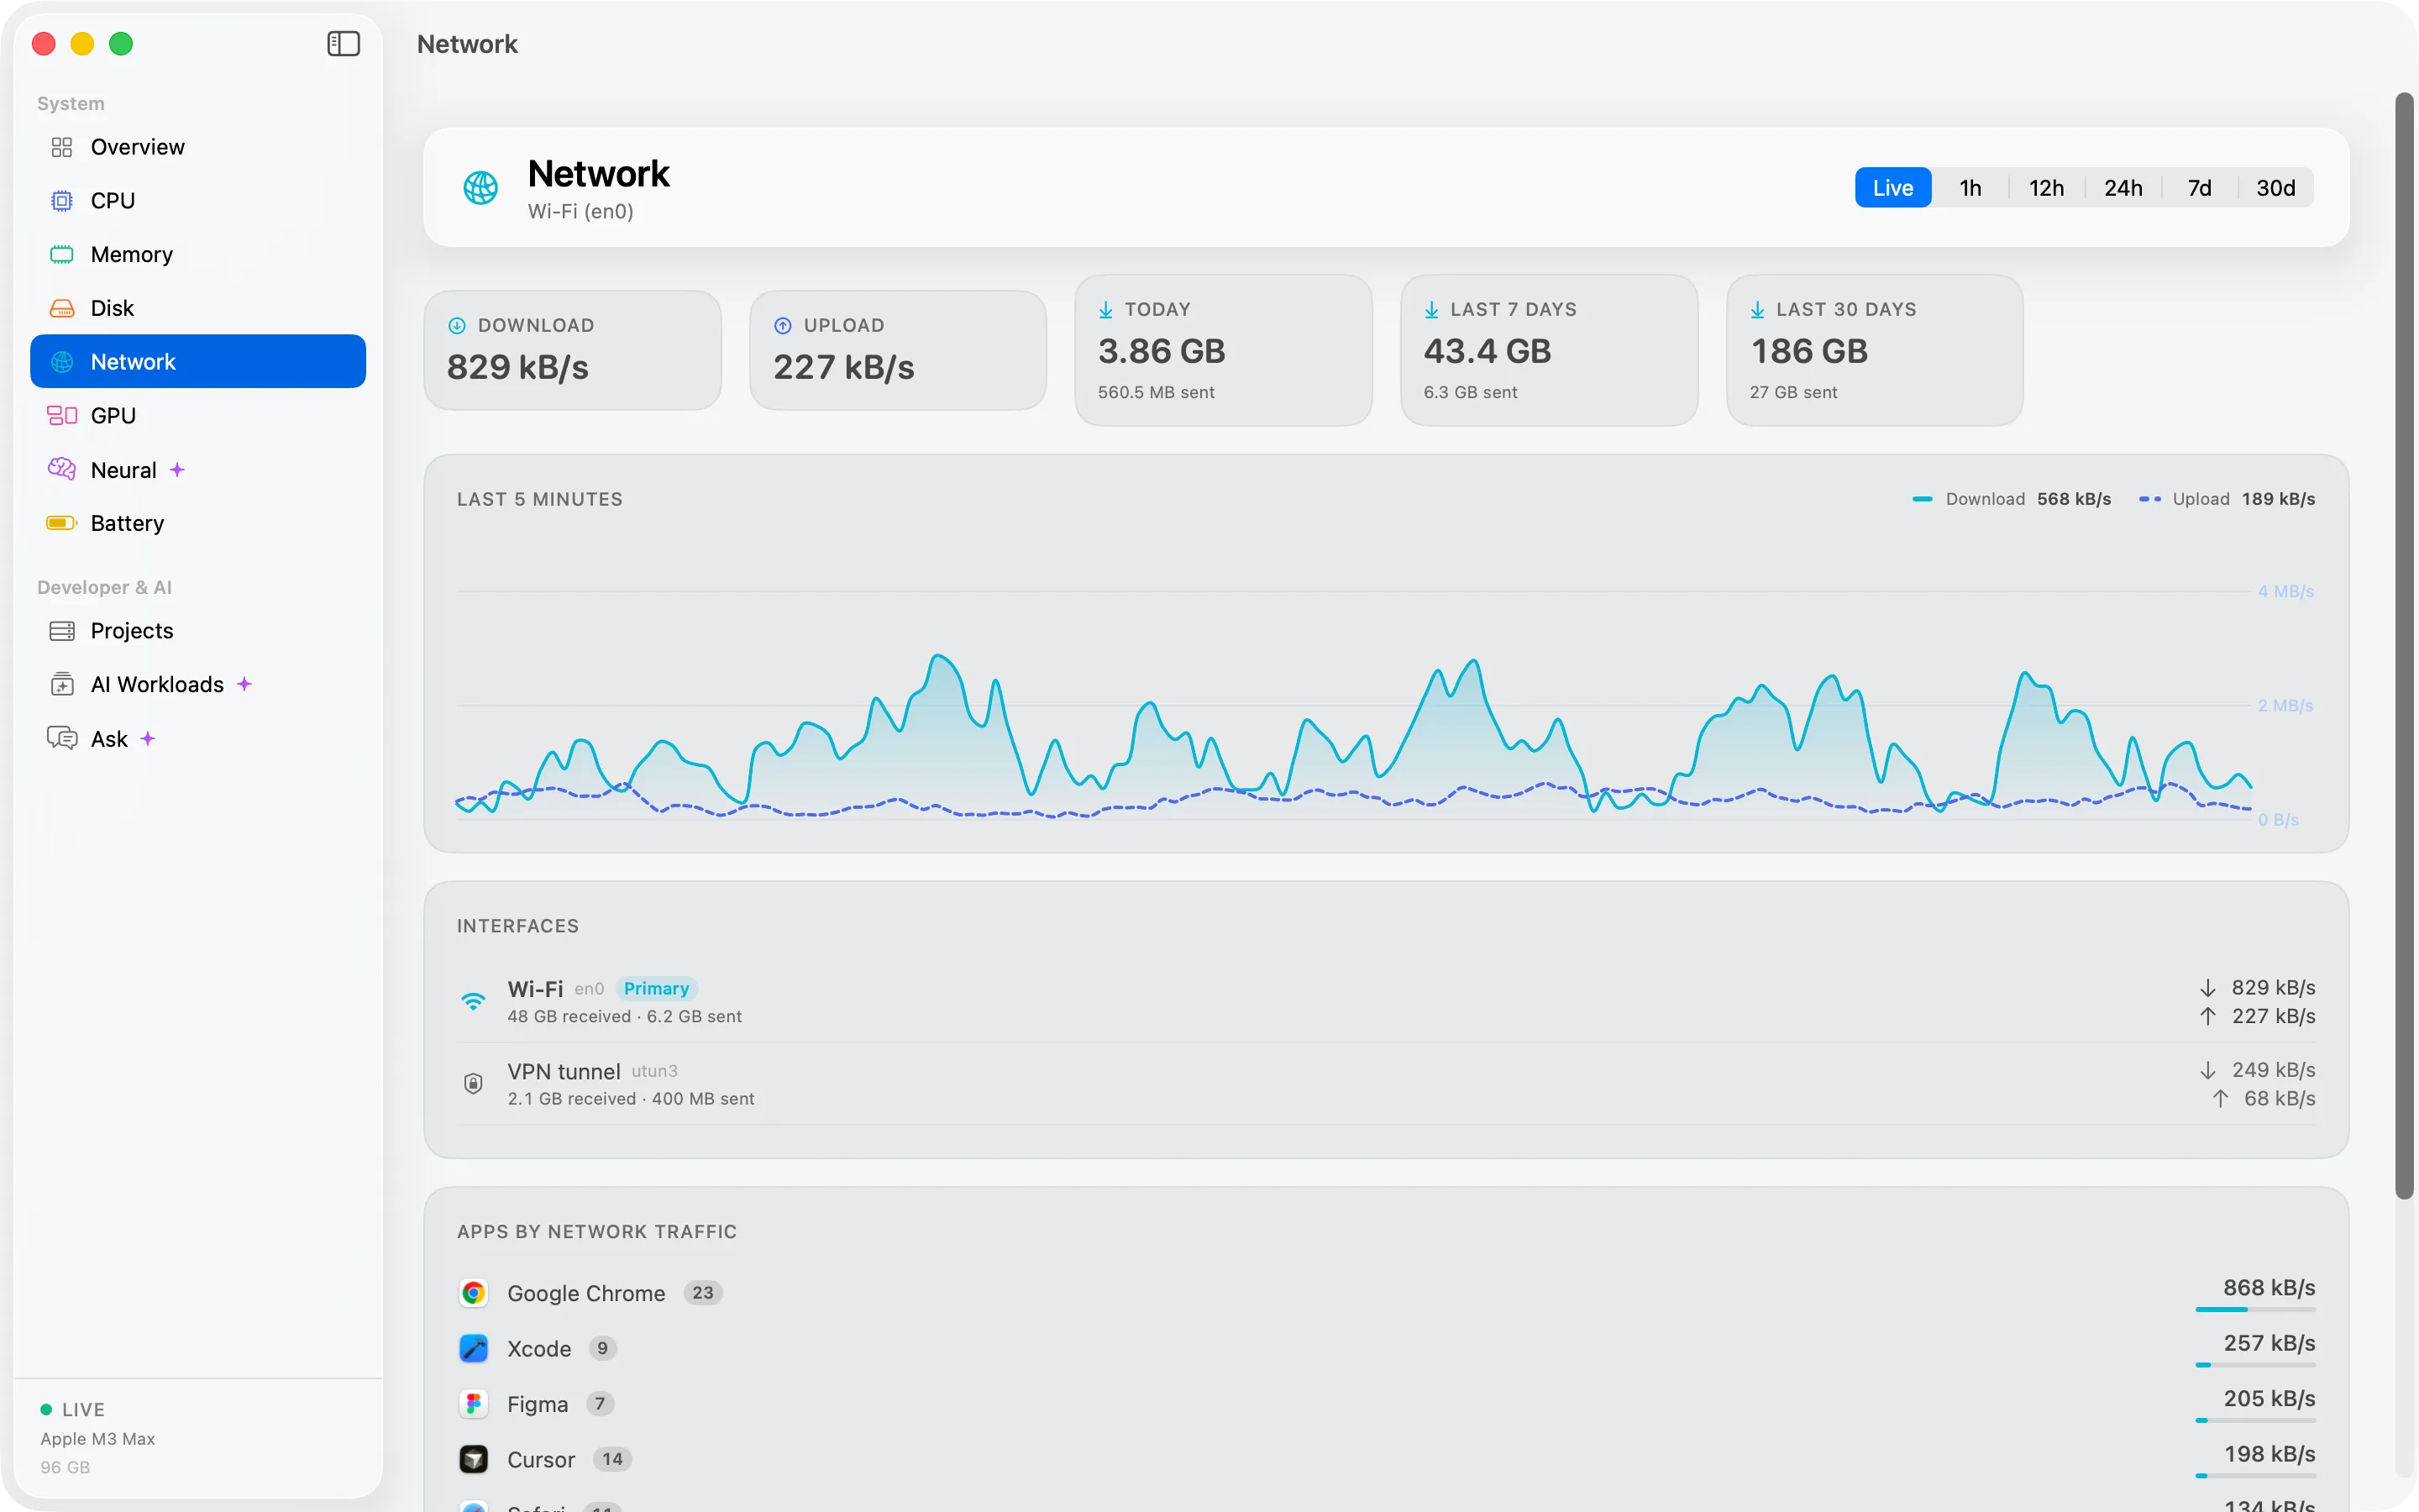Select the Live time range
2419x1512 pixels.
pos(1892,188)
